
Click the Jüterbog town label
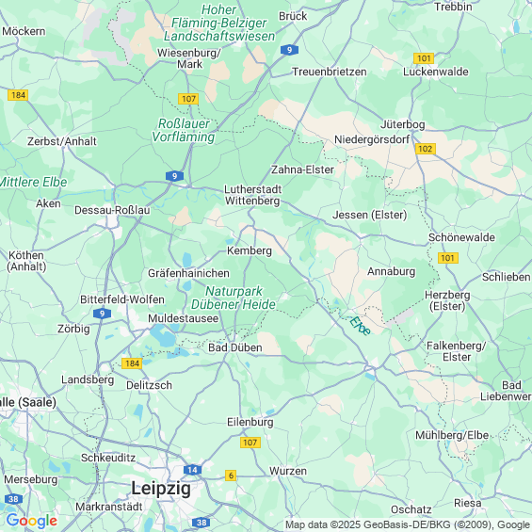point(402,124)
